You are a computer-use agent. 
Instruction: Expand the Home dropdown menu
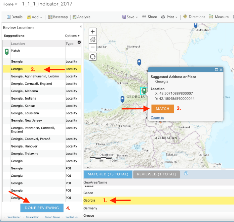pos(10,4)
